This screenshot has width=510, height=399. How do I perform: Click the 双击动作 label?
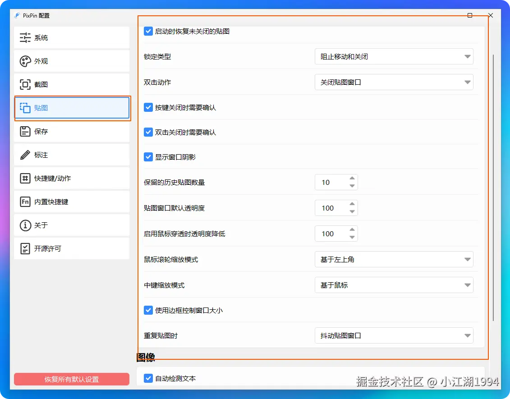point(157,82)
